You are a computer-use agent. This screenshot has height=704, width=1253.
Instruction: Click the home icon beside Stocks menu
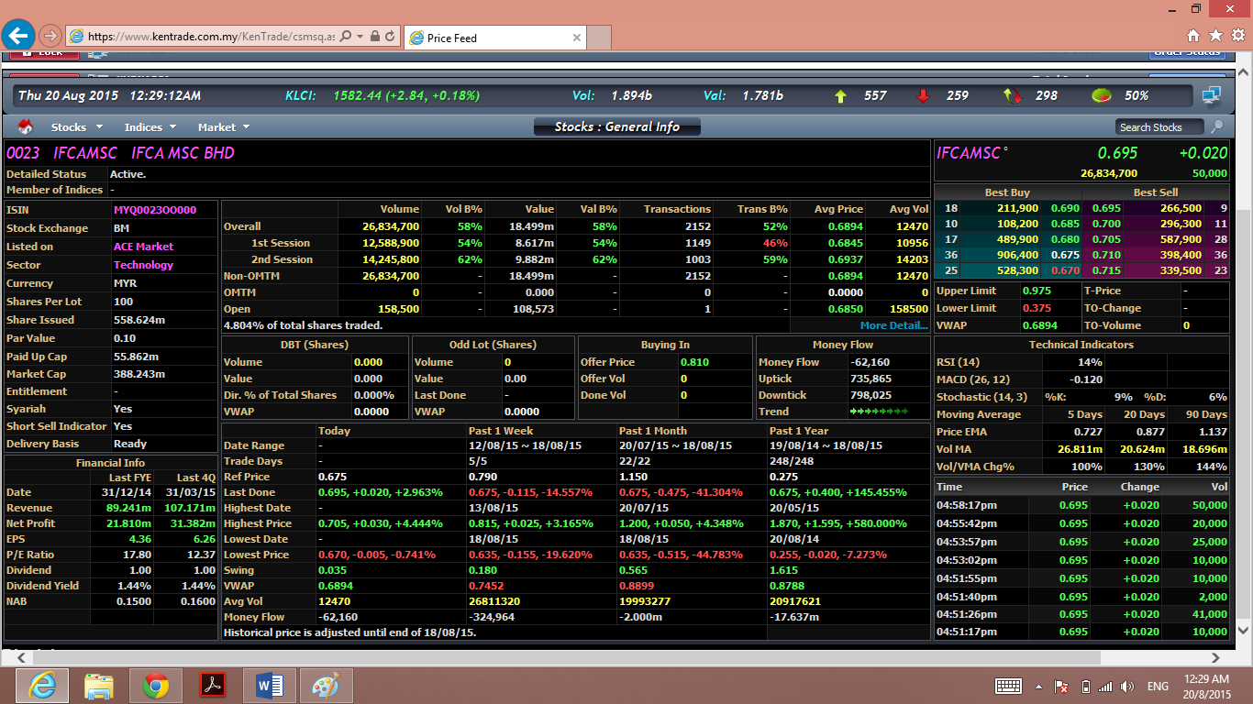tap(26, 126)
